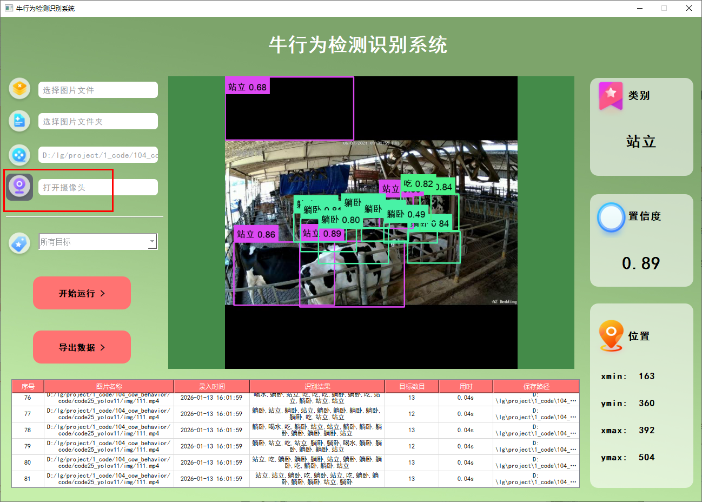Click the target filter tag icon
Image resolution: width=702 pixels, height=502 pixels.
[19, 243]
